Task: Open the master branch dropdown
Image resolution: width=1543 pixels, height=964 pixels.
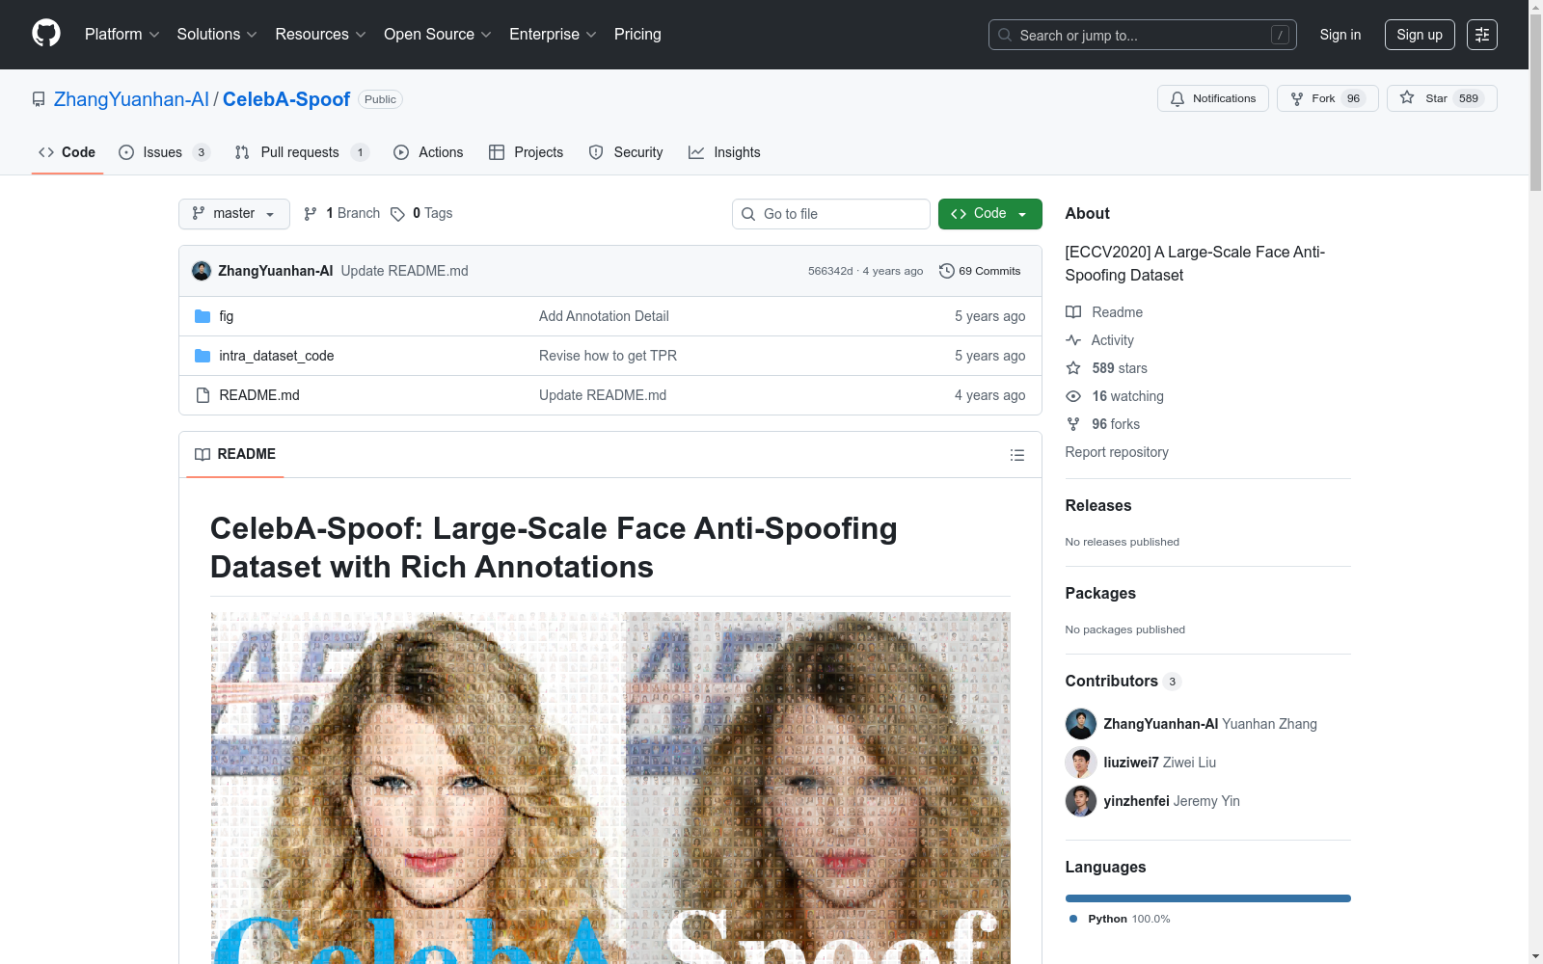Action: (x=234, y=214)
